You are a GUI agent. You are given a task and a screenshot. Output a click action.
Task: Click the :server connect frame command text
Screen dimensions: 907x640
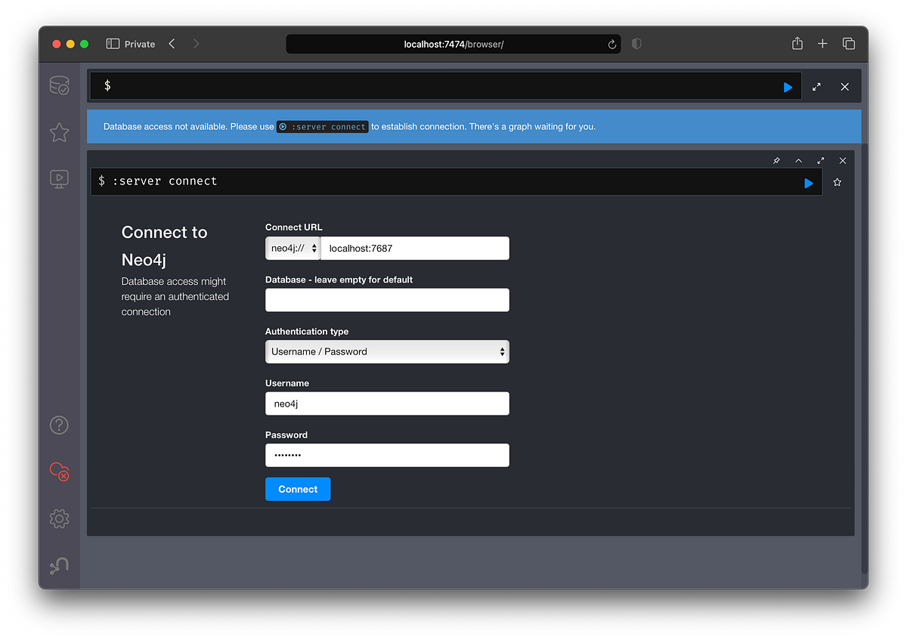click(x=164, y=181)
